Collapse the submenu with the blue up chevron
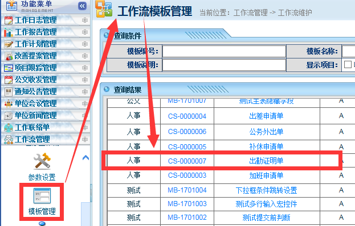 click(85, 157)
